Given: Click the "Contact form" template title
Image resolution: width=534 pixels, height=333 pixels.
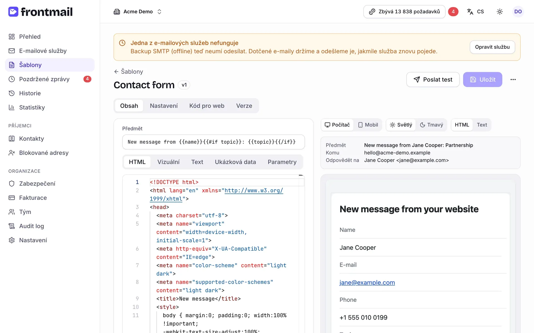Looking at the screenshot, I should [x=144, y=85].
